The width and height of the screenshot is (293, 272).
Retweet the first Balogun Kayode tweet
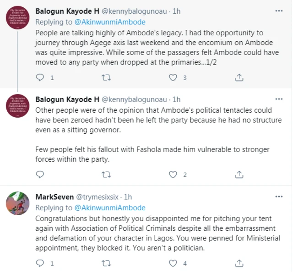point(106,77)
